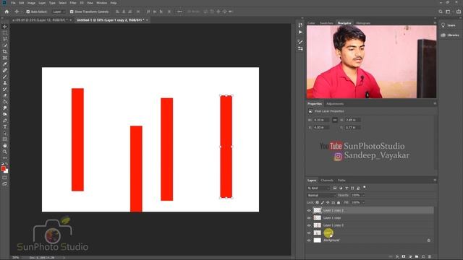Switch to the Adjustments tab
The height and width of the screenshot is (260, 463).
click(x=335, y=104)
